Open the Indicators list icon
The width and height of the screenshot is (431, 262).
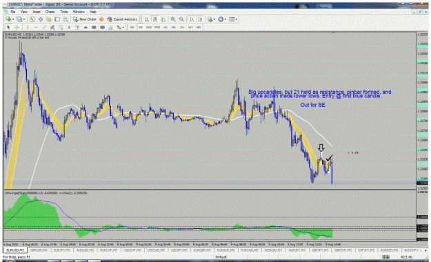click(x=210, y=19)
